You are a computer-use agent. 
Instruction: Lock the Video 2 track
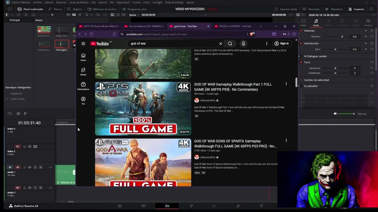click(25, 146)
